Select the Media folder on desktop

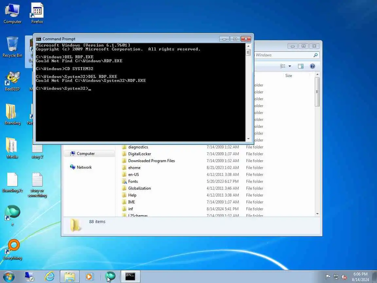coord(12,148)
